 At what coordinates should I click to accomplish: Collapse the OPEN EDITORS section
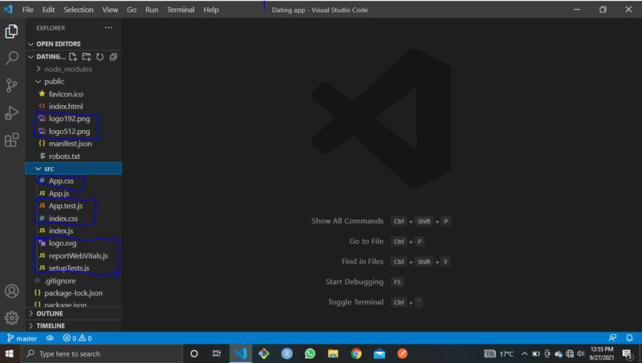(x=74, y=44)
